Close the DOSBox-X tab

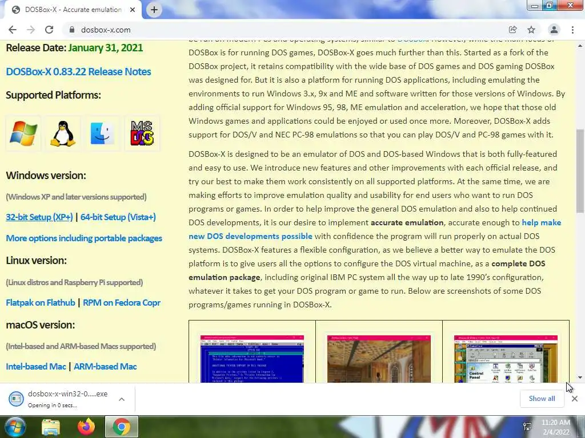(x=133, y=10)
